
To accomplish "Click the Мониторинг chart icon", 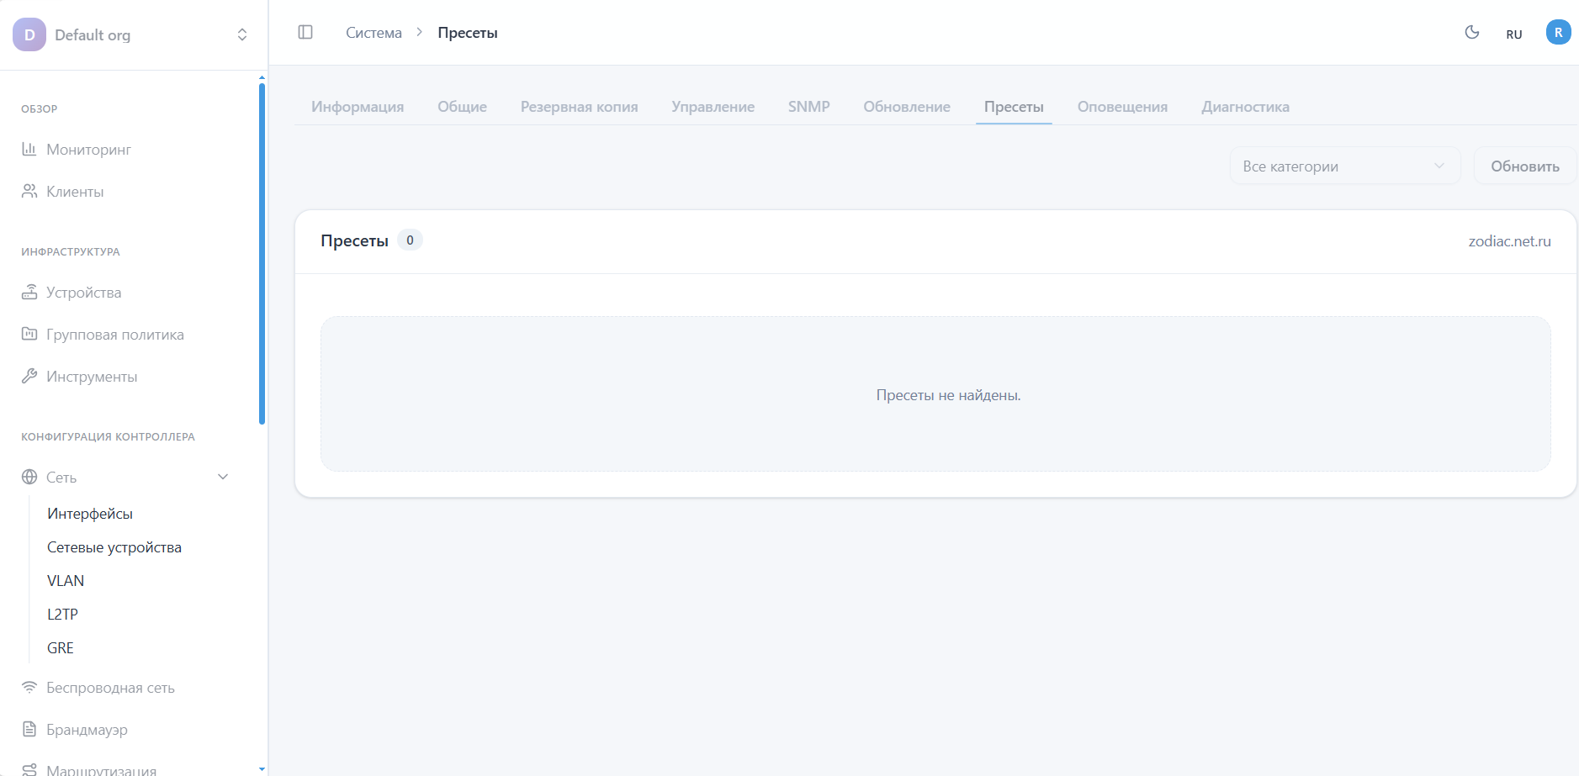I will (29, 149).
